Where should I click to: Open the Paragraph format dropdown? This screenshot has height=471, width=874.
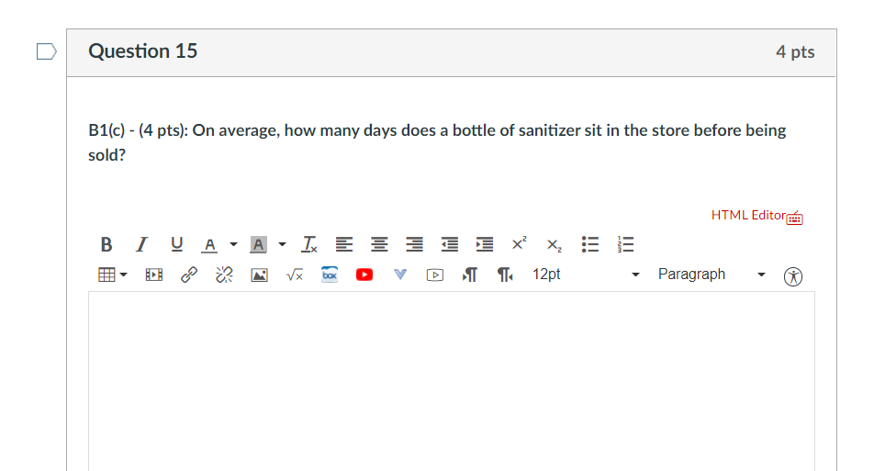pyautogui.click(x=712, y=275)
